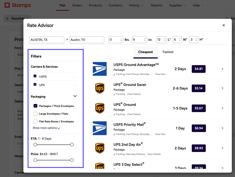Open the Help menu
The height and width of the screenshot is (177, 235).
(x=198, y=5)
